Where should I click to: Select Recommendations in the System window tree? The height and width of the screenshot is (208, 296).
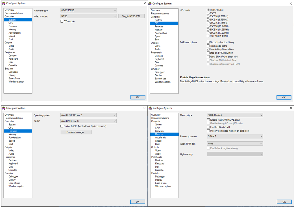click(x=14, y=13)
